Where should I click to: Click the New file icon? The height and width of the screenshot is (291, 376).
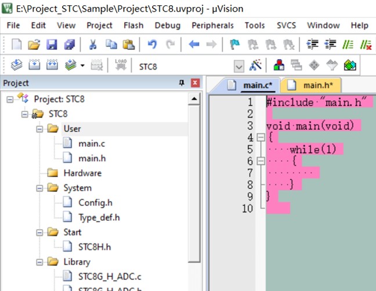point(17,44)
